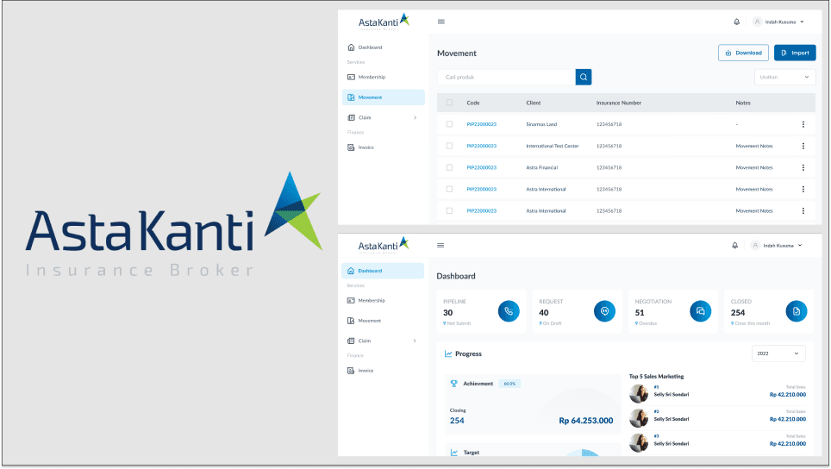
Task: Click the Progress line chart icon
Action: (448, 353)
